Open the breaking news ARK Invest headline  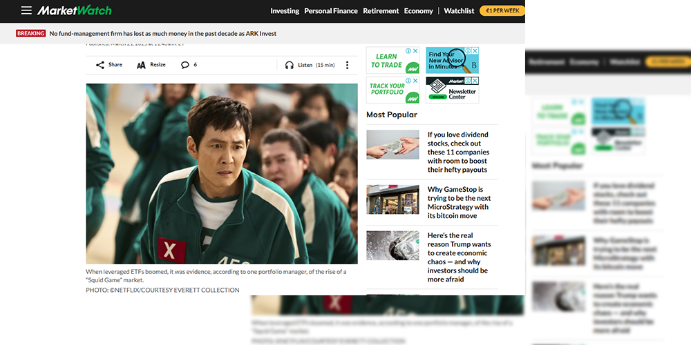coord(163,33)
